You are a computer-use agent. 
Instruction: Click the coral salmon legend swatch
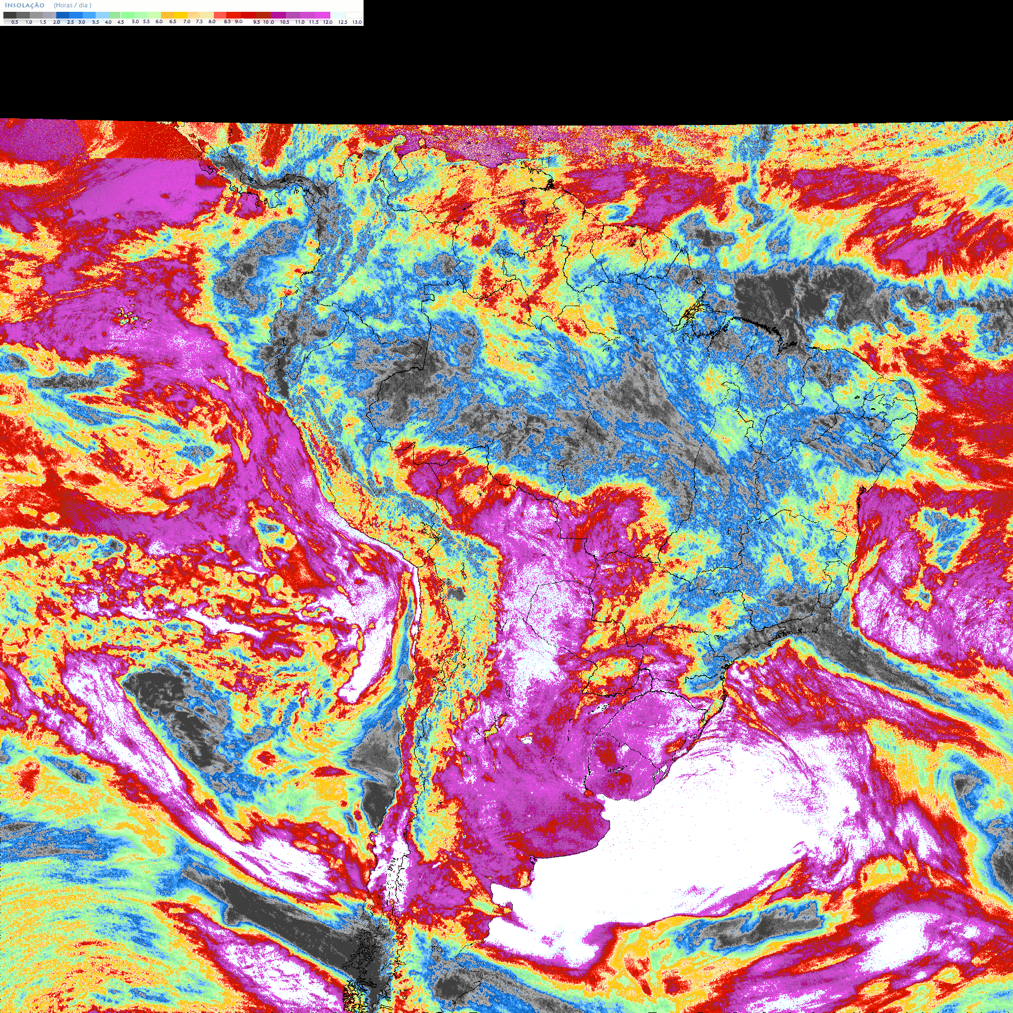(x=220, y=15)
